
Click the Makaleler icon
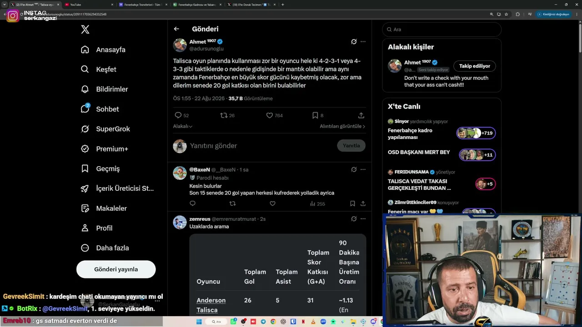pyautogui.click(x=85, y=208)
